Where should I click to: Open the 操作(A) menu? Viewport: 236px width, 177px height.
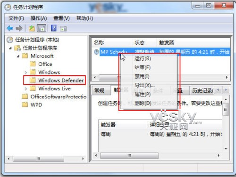coord(39,18)
